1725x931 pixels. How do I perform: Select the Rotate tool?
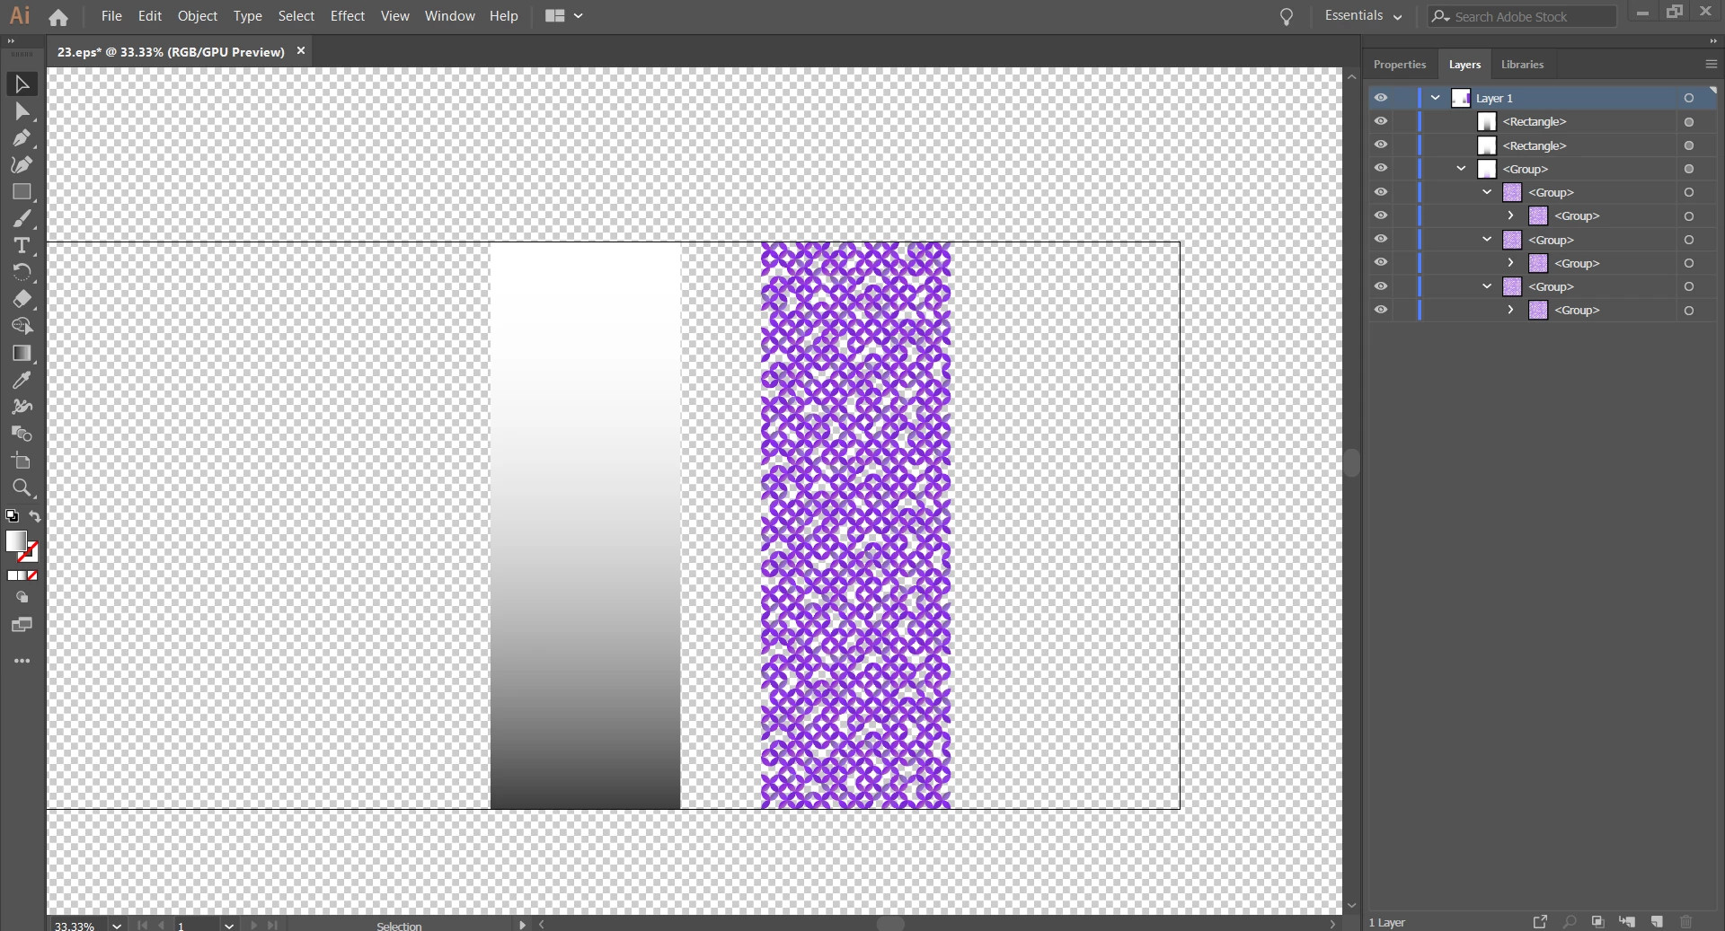[x=22, y=273]
